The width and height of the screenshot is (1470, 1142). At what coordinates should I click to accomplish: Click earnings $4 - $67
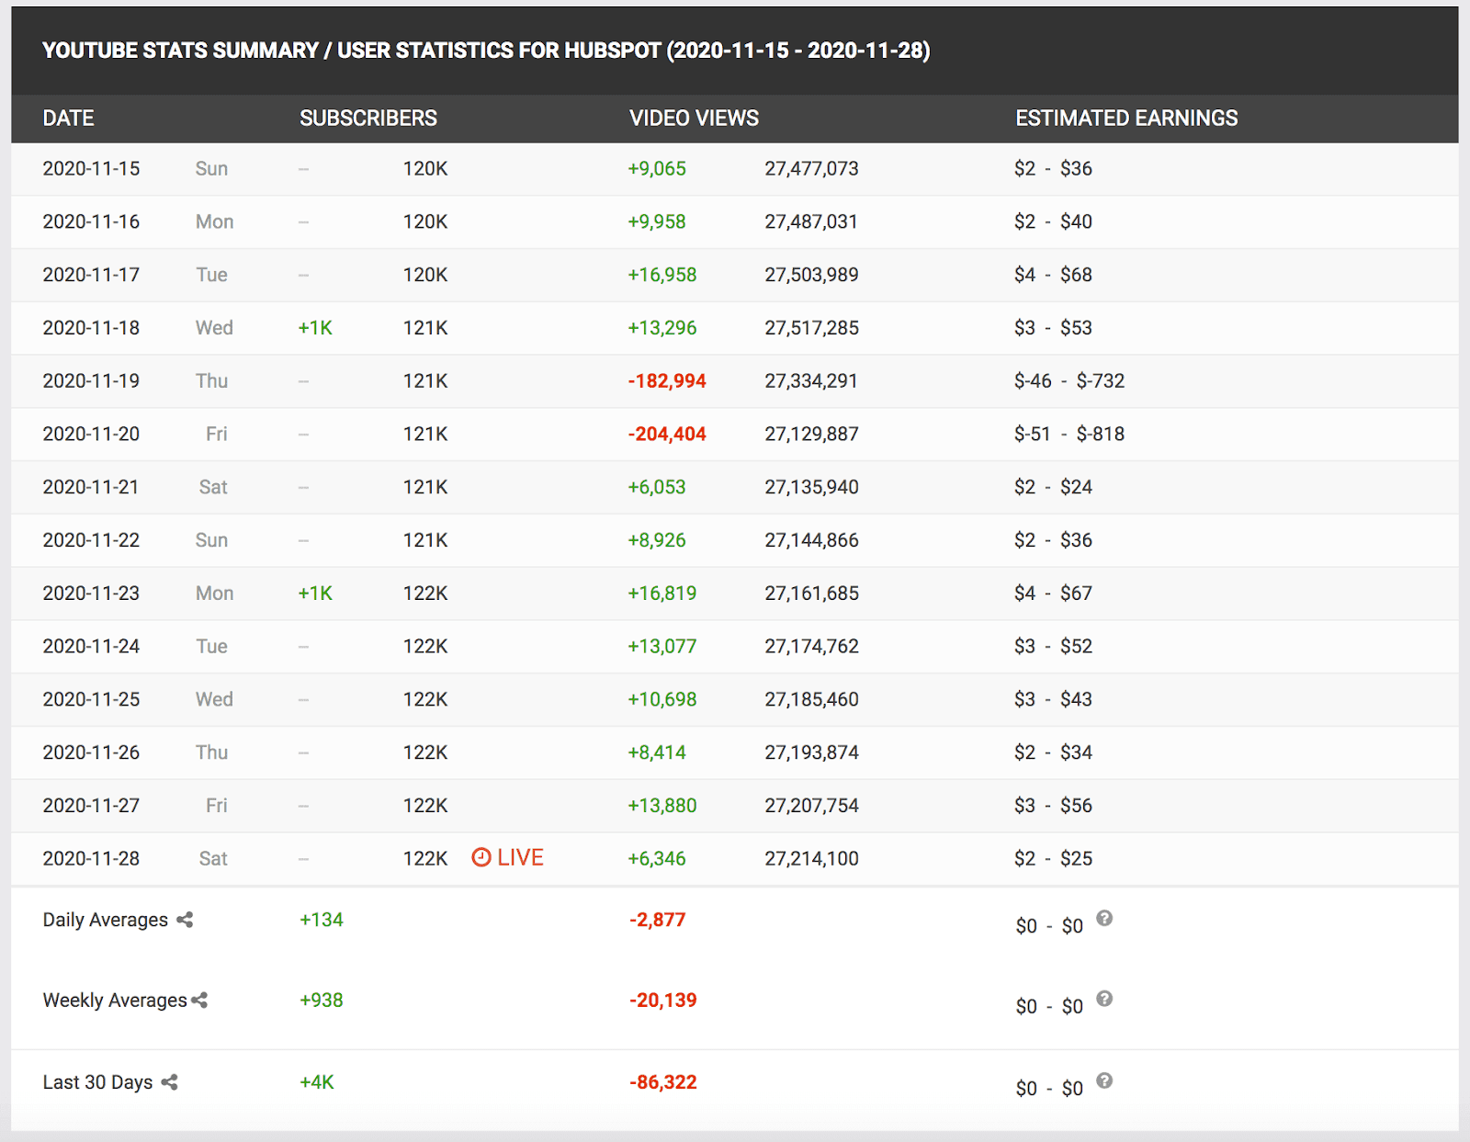click(1053, 594)
